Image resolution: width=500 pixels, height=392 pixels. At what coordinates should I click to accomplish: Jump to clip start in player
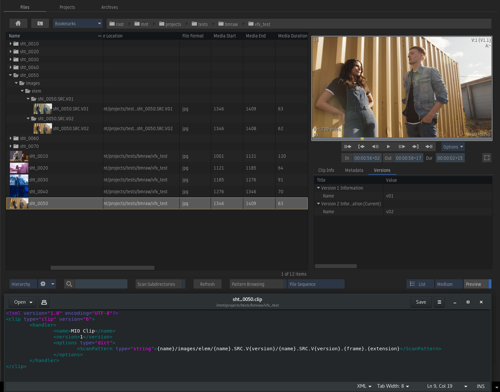pyautogui.click(x=348, y=147)
